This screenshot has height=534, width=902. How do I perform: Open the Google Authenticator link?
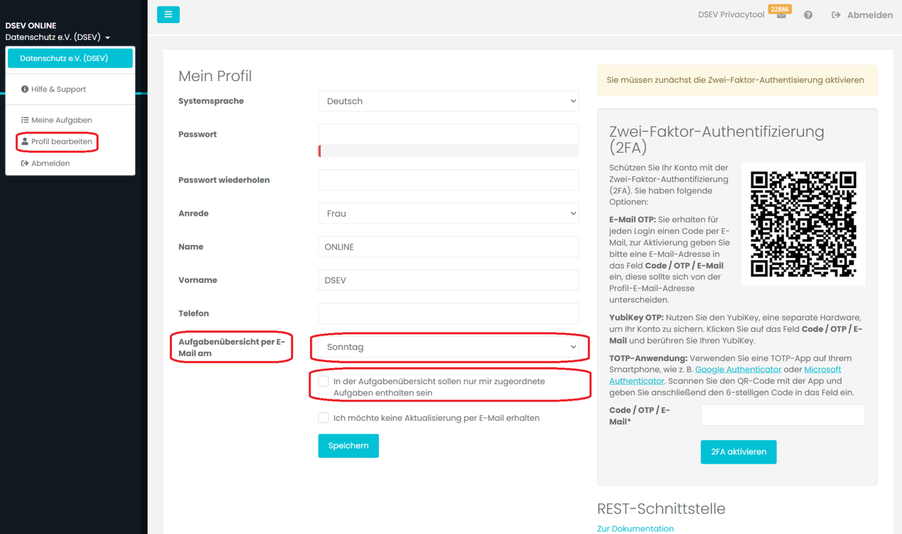738,369
